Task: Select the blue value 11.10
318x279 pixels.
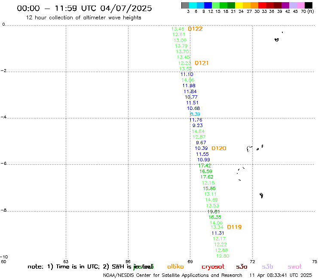Action: click(187, 74)
